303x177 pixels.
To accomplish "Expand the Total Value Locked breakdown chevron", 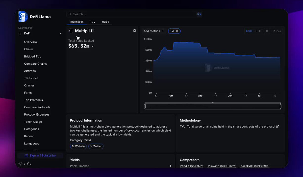I will pyautogui.click(x=92, y=46).
